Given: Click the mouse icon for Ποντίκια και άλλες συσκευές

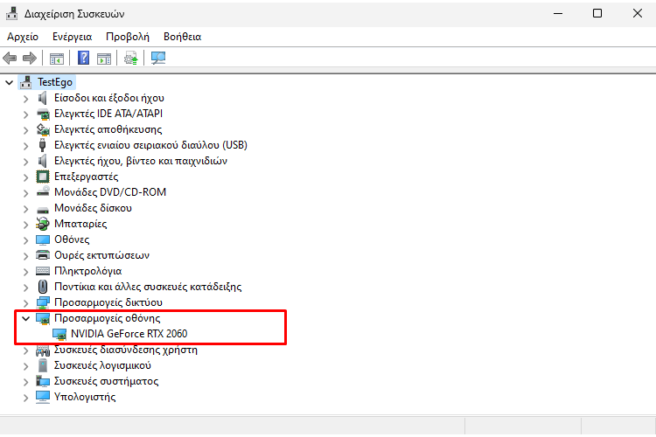Looking at the screenshot, I should coord(43,287).
